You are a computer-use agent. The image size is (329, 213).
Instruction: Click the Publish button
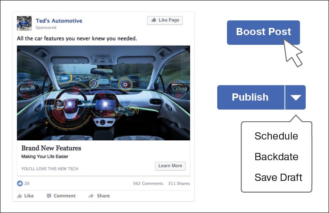(250, 98)
